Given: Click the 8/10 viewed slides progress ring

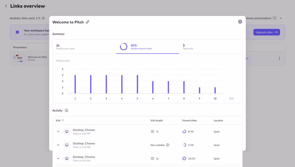Looking at the screenshot, I should coord(184,131).
